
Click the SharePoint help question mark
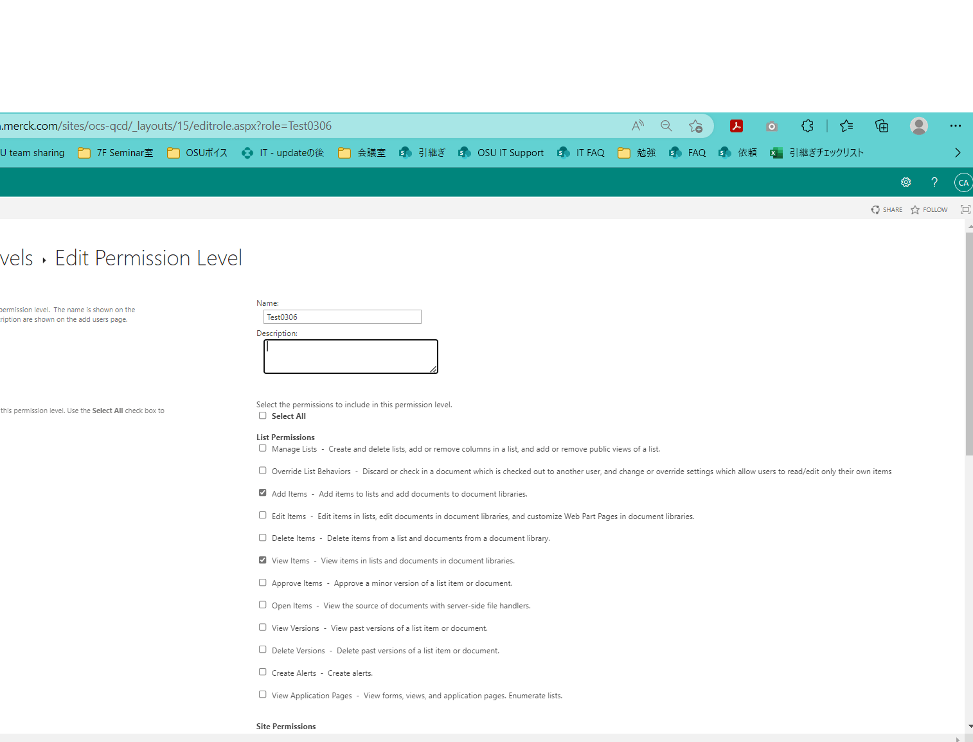click(934, 182)
